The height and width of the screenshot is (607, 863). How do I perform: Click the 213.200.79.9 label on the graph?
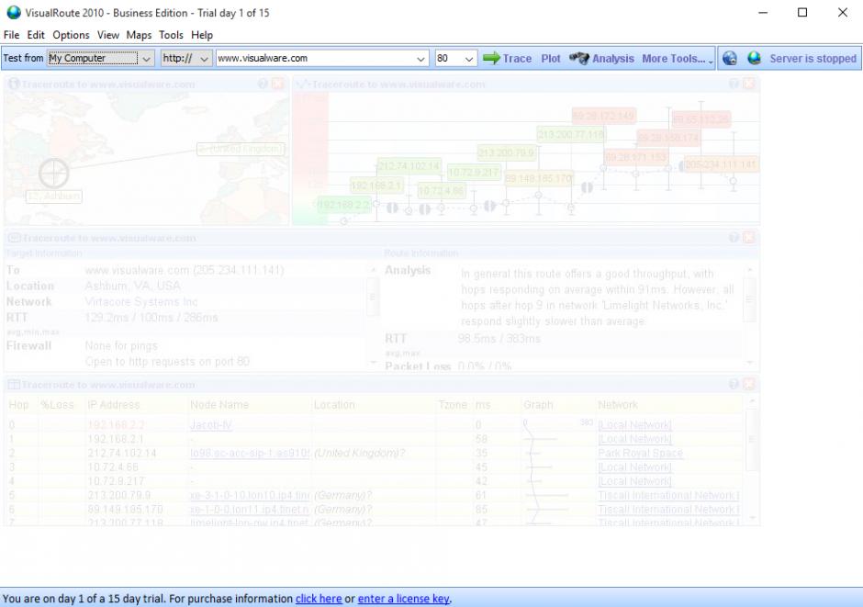pos(507,152)
